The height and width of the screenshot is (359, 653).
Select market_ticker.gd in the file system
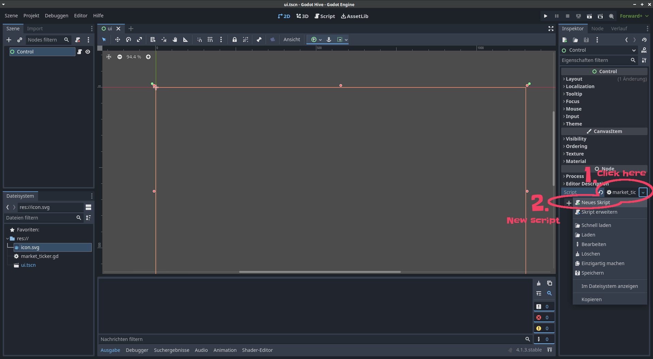[40, 256]
